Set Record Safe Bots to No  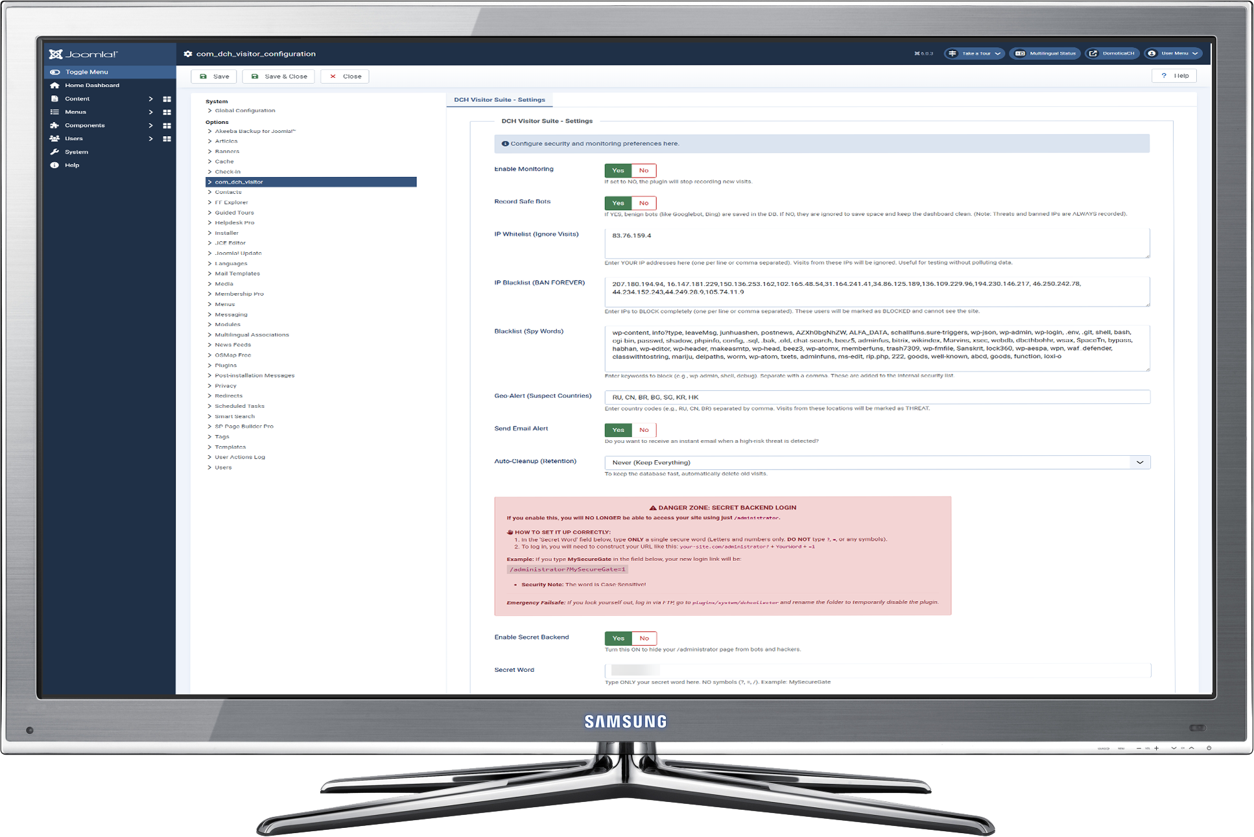tap(643, 203)
